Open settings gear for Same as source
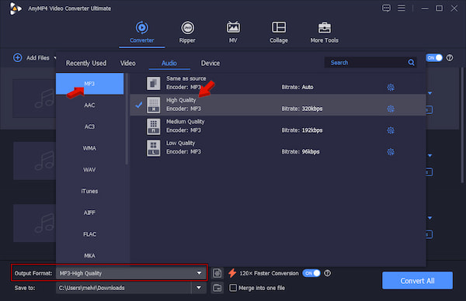This screenshot has width=466, height=301. 391,87
